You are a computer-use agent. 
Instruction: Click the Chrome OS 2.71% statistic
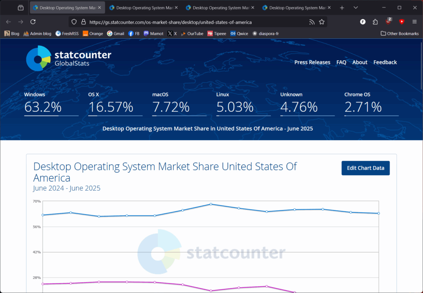(x=371, y=104)
